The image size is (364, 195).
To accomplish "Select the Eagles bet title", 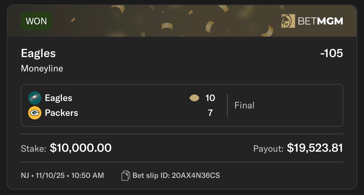I will pos(38,53).
